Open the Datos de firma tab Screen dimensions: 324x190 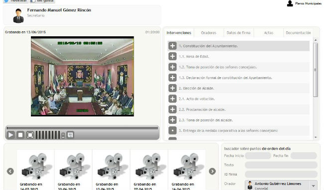[x=238, y=33]
